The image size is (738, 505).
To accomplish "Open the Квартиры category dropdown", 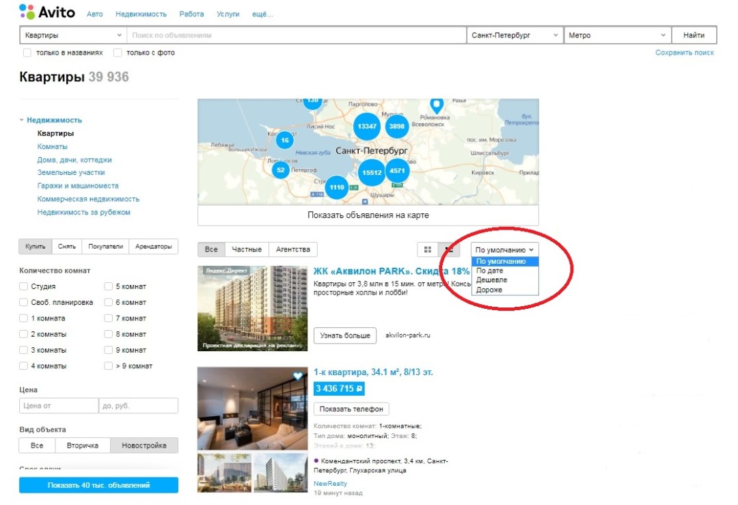I will [x=72, y=36].
